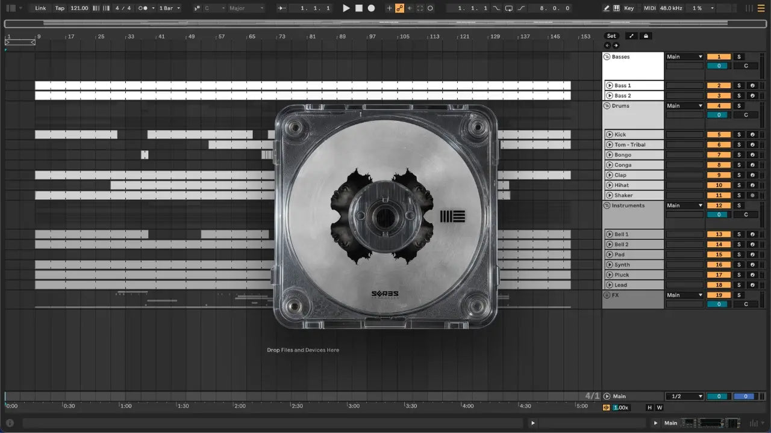Click the 121.00 tempo field

79,8
